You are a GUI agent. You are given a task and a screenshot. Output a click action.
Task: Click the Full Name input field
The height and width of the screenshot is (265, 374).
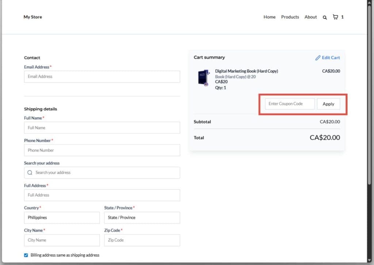(102, 128)
